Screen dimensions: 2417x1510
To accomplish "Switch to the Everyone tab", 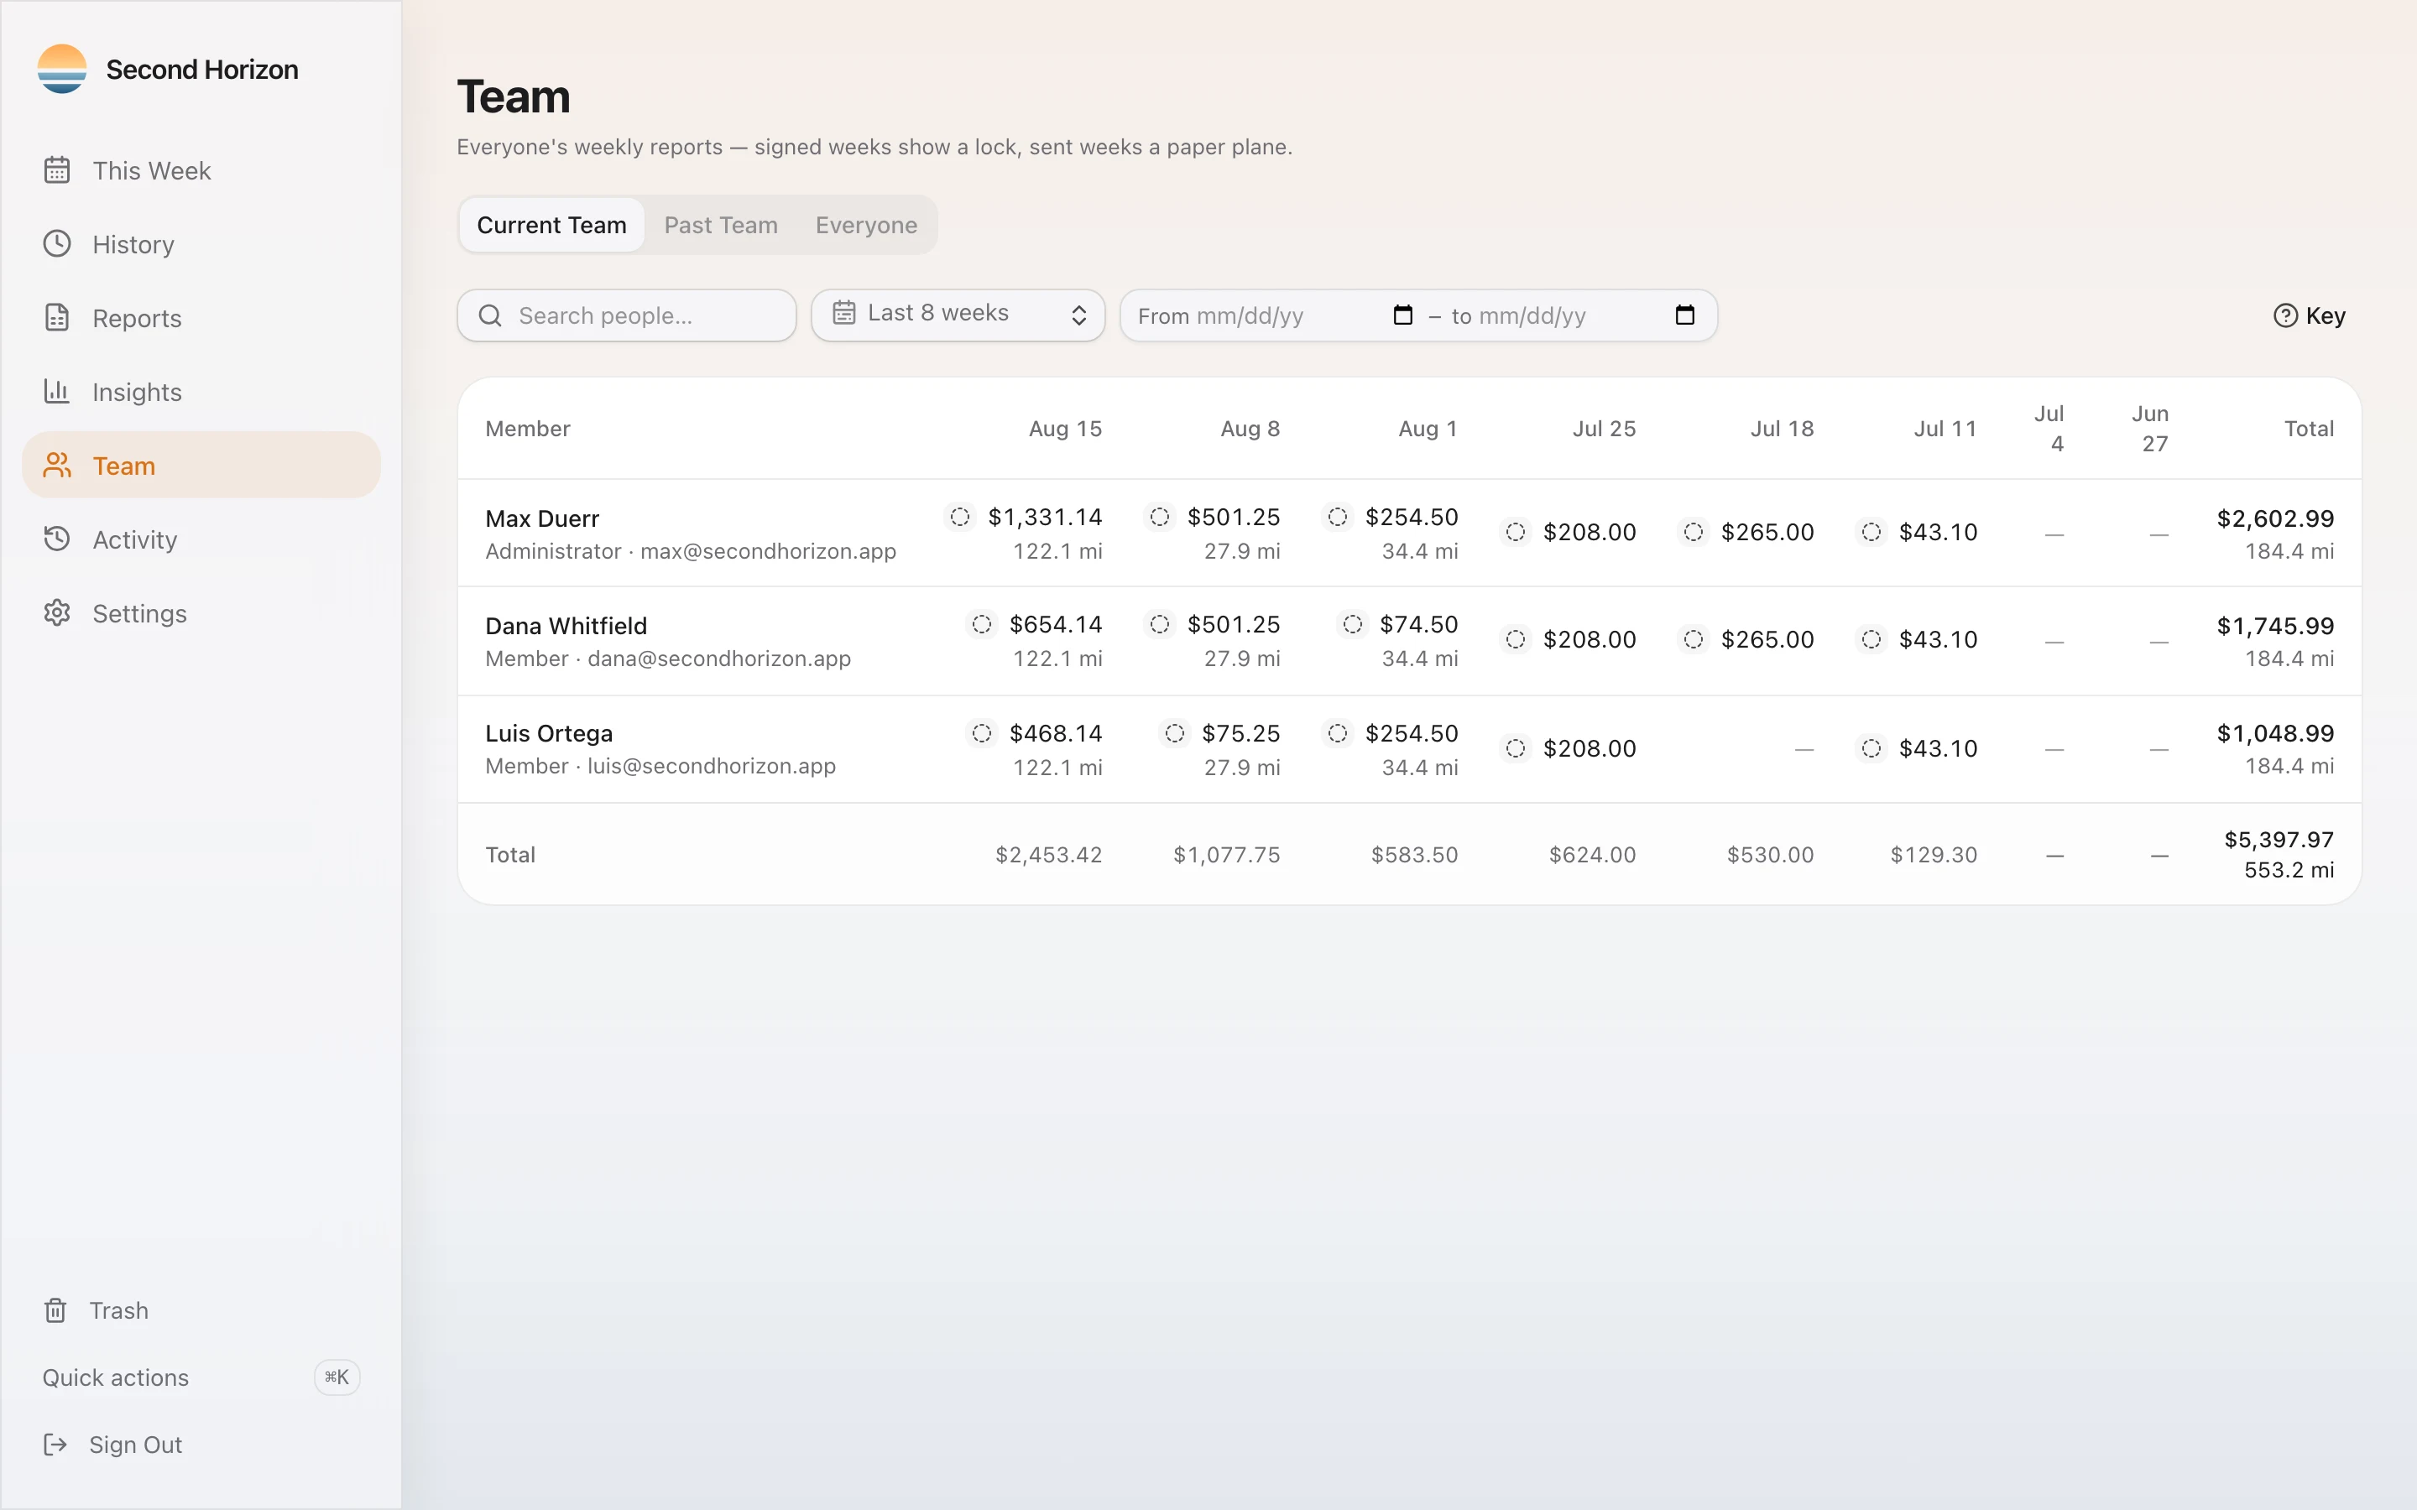I will click(866, 225).
